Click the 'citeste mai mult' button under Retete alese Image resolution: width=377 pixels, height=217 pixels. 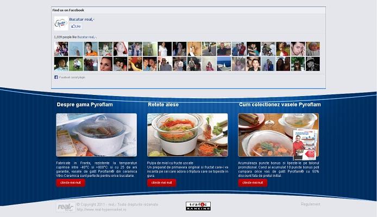pyautogui.click(x=161, y=183)
